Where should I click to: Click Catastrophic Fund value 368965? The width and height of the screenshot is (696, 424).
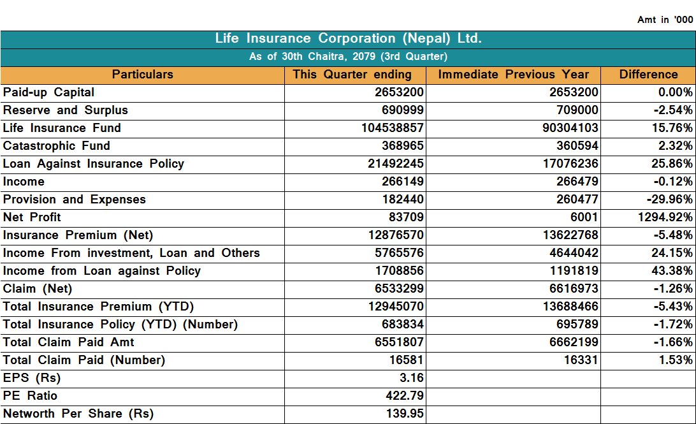pyautogui.click(x=403, y=146)
